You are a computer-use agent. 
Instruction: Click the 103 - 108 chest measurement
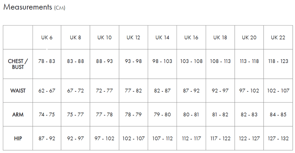click(191, 61)
